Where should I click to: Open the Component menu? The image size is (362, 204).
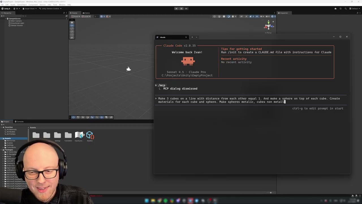click(33, 5)
